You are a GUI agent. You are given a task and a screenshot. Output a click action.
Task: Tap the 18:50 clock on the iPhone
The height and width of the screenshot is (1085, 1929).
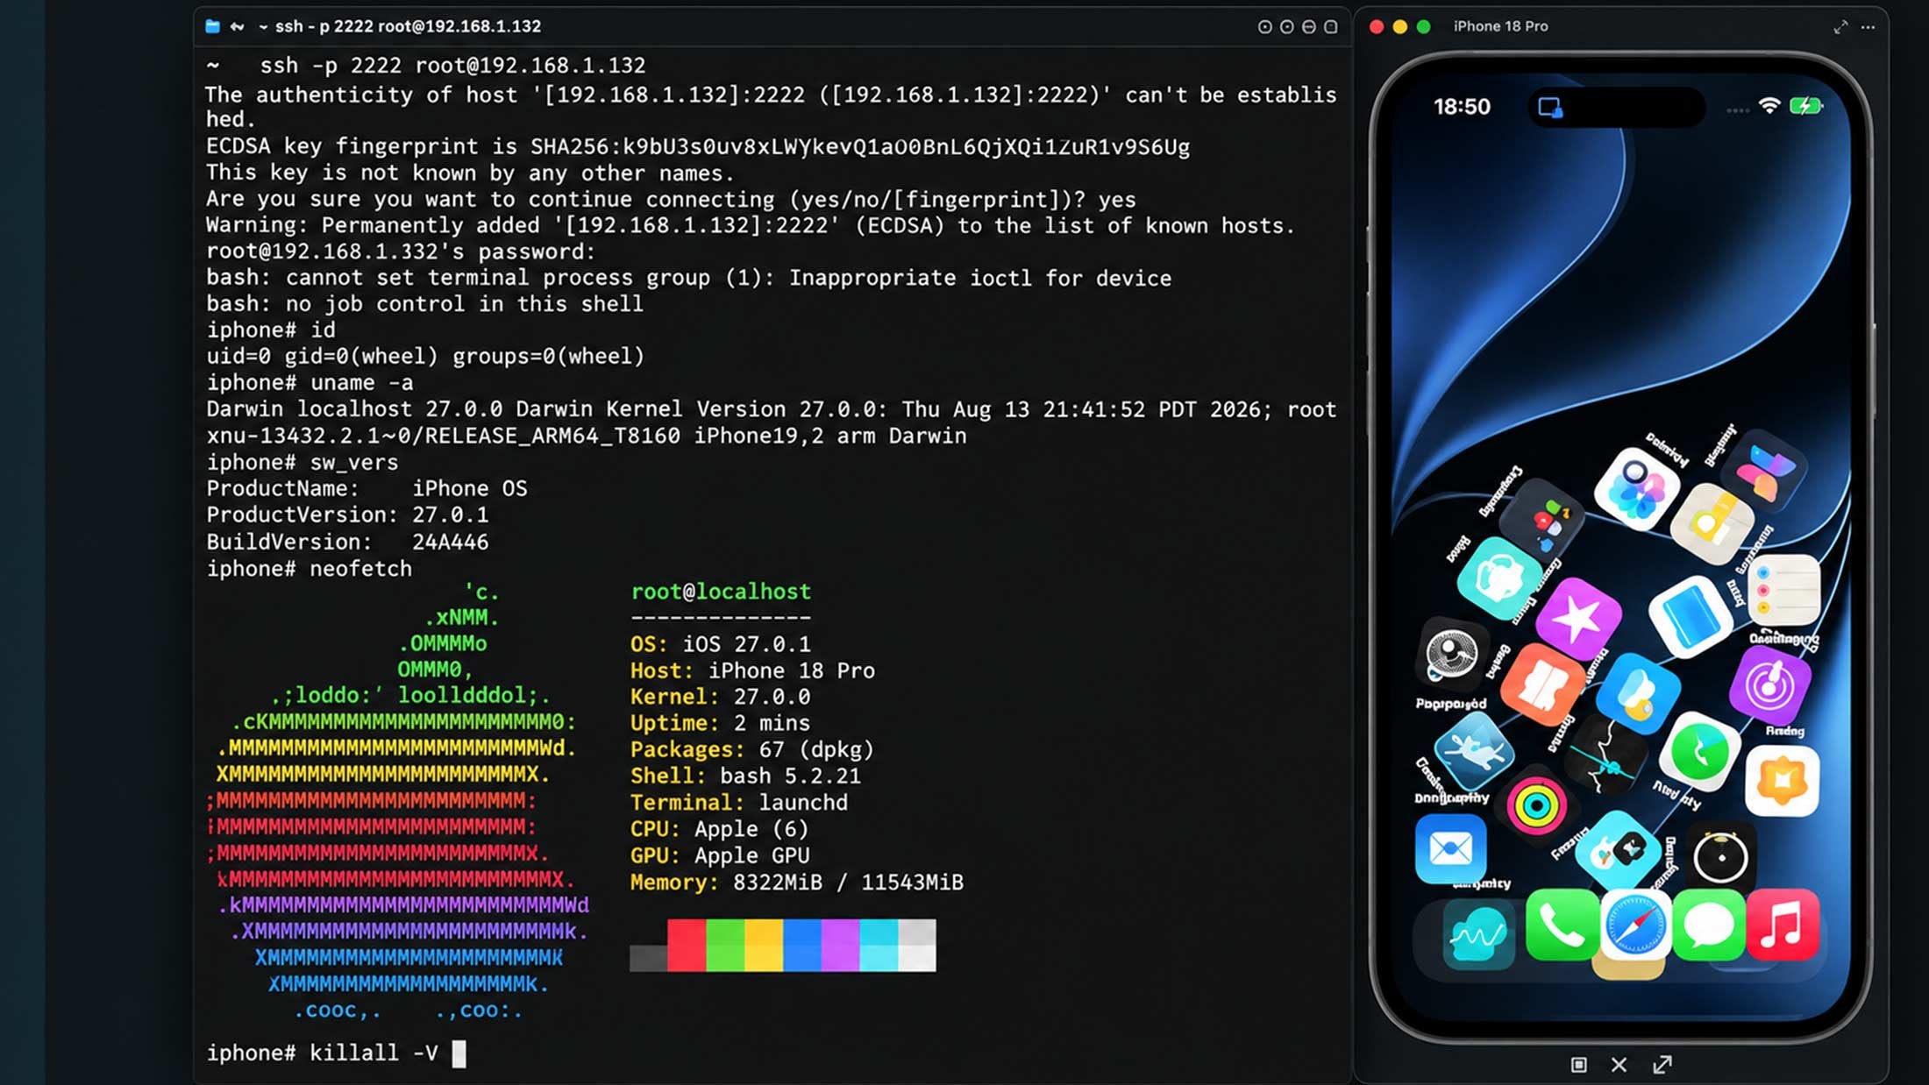1462,107
